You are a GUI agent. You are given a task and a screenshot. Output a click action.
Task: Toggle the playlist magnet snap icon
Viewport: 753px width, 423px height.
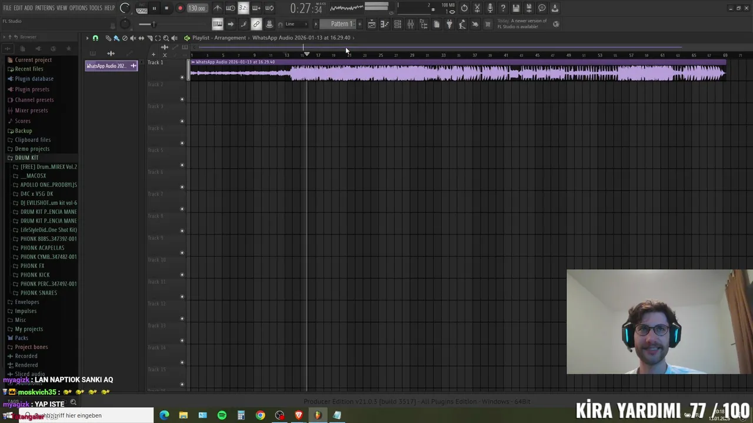coord(95,38)
